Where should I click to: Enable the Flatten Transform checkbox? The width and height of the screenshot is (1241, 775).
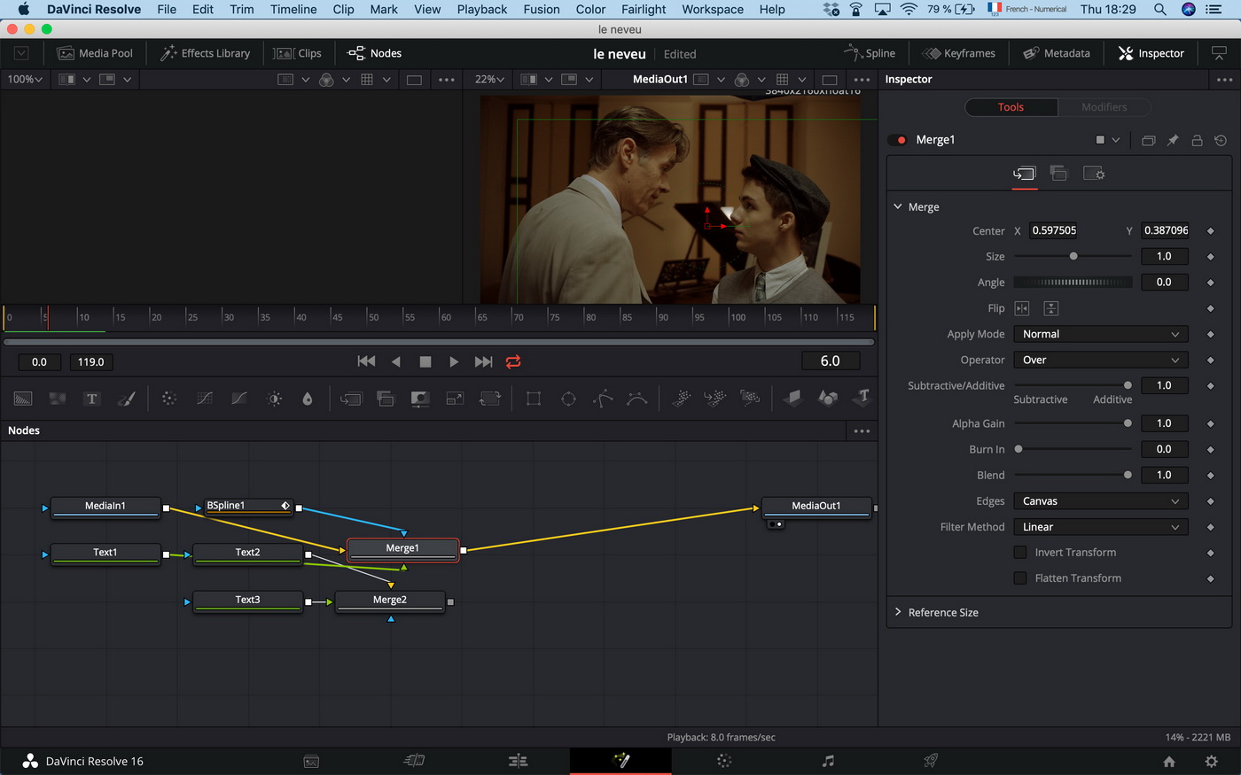click(1020, 577)
